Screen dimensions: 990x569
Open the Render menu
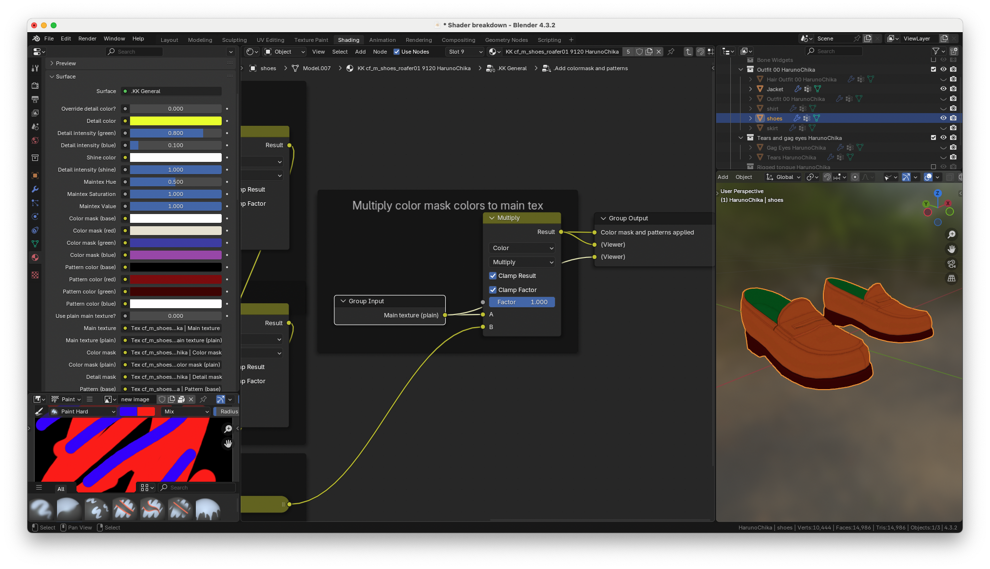tap(87, 39)
